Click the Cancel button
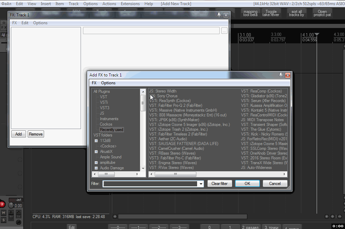The height and width of the screenshot is (229, 345). tap(275, 184)
